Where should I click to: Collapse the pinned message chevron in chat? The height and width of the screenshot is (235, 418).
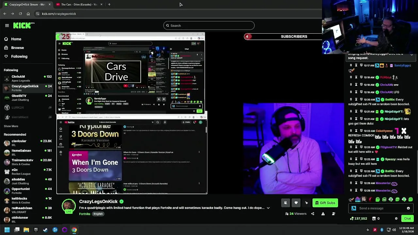point(411,55)
